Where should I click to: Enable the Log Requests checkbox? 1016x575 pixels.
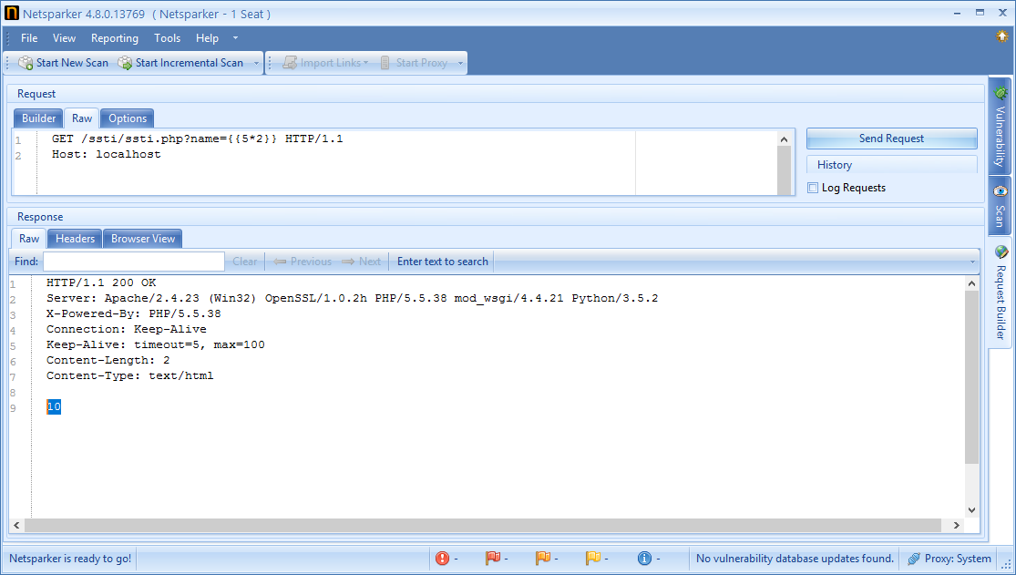click(x=812, y=187)
